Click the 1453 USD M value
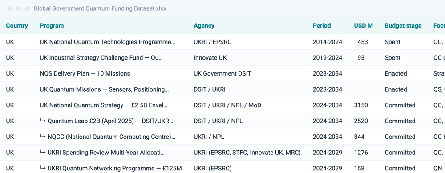This screenshot has height=173, width=445. [361, 42]
